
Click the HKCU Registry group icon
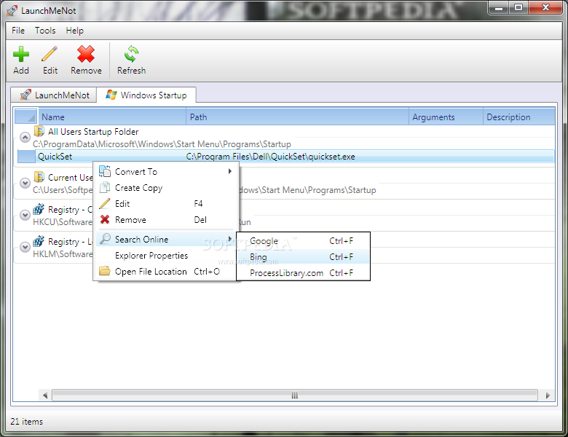[x=39, y=209]
